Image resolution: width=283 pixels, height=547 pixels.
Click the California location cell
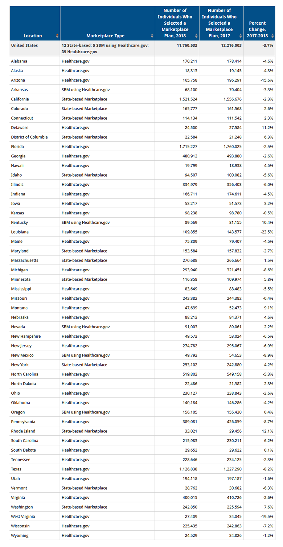click(20, 99)
